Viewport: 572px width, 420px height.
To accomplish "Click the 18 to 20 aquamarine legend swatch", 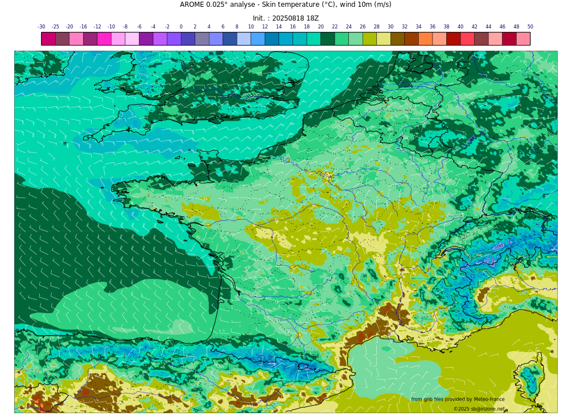I will pos(314,39).
